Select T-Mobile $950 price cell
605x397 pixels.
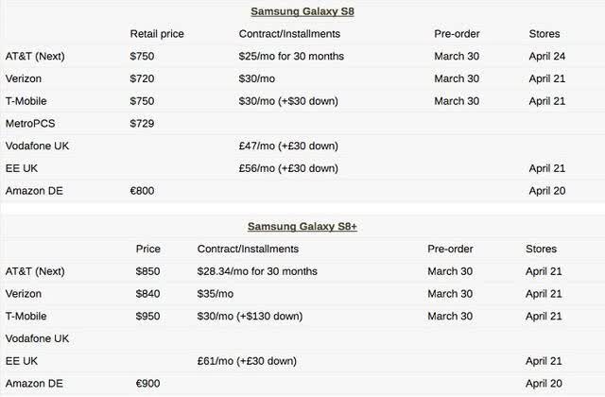point(147,316)
